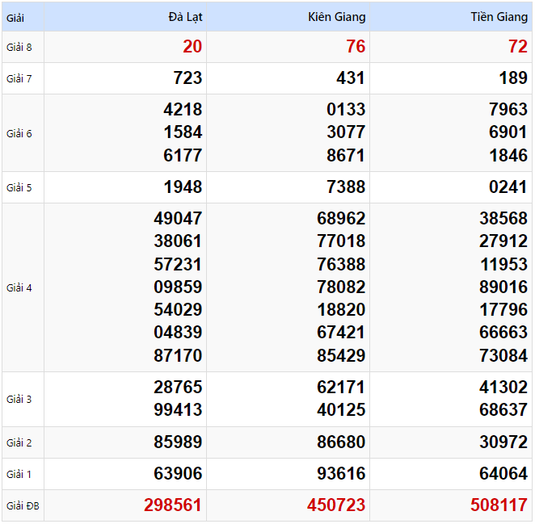Image resolution: width=535 pixels, height=524 pixels.
Task: Select the Giải 8 row label
Action: (19, 47)
